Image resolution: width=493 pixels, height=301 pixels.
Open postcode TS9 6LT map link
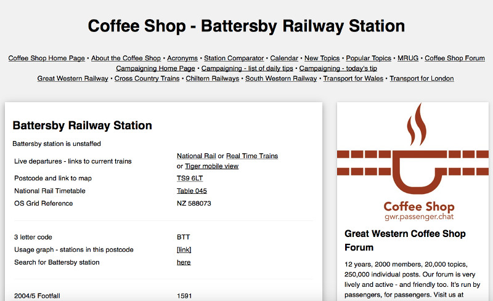190,179
